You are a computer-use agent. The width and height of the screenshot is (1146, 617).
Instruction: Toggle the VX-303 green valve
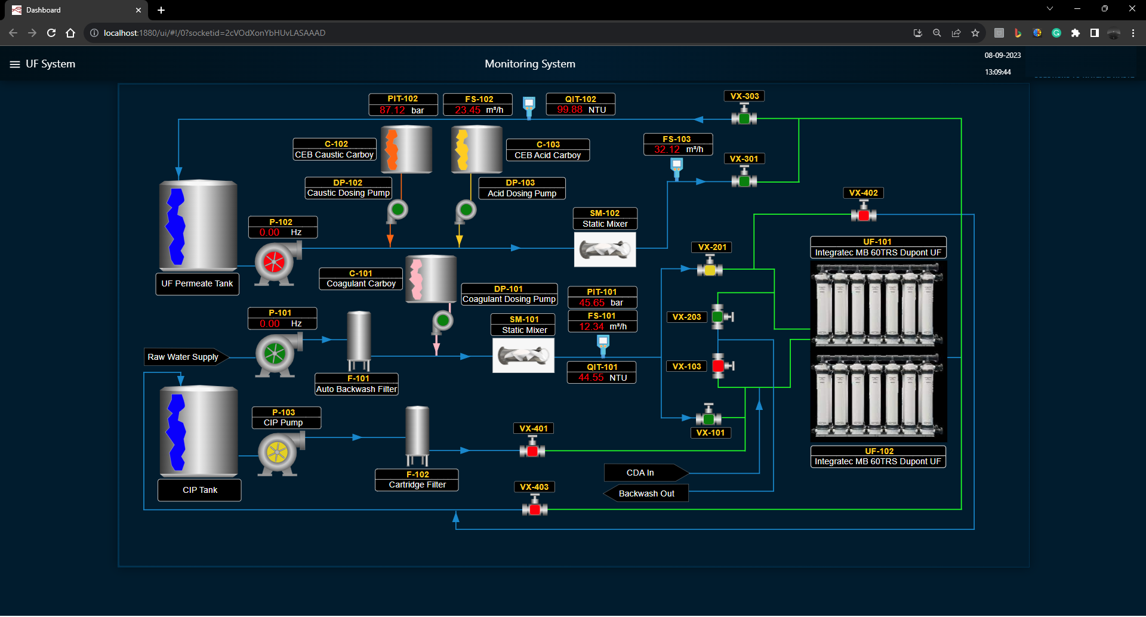click(x=744, y=118)
